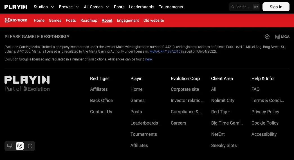Open the Accessibility link
This screenshot has width=294, height=160.
[264, 134]
